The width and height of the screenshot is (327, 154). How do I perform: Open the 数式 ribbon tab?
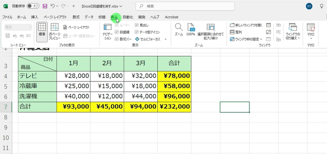click(76, 17)
